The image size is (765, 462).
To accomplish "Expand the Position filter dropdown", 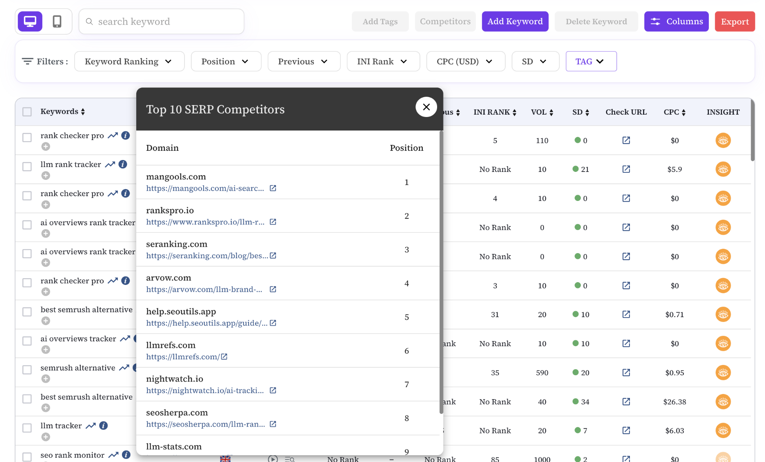I will click(226, 61).
